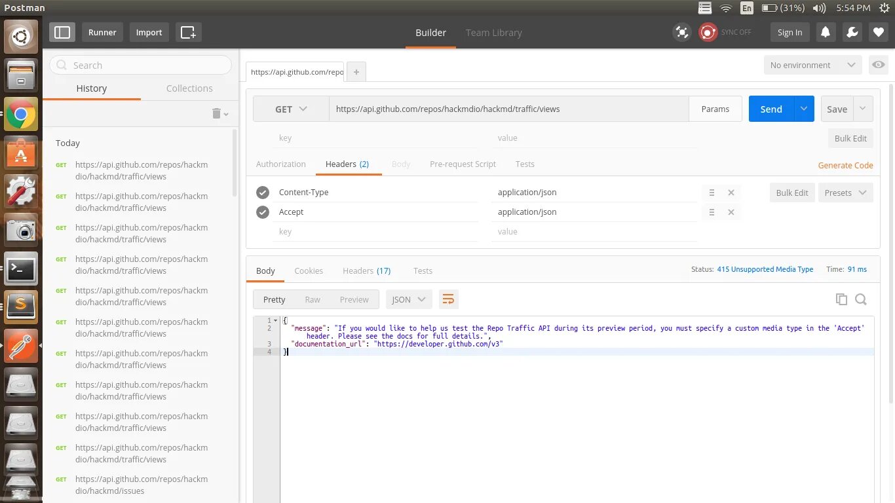Open Google Chrome from the launcher

coord(21,115)
